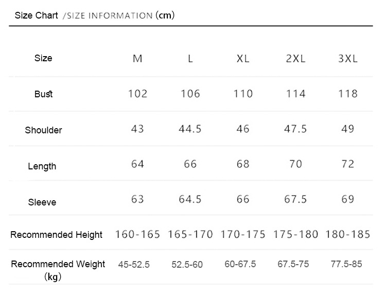Click the bust value 118

pos(348,94)
